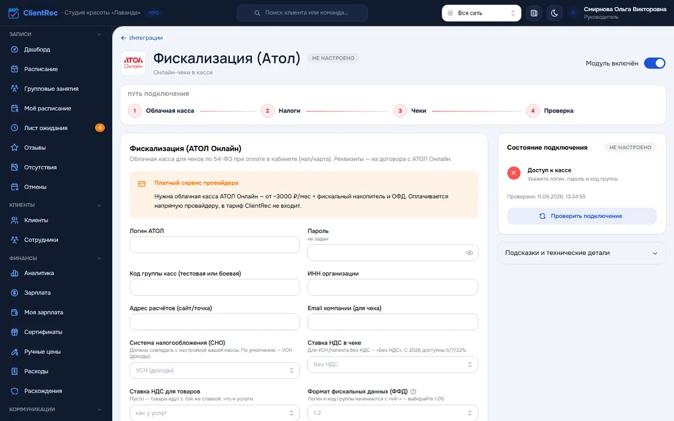This screenshot has height=421, width=674.
Task: Click Студия красоты «Лаванда» name
Action: (x=102, y=12)
